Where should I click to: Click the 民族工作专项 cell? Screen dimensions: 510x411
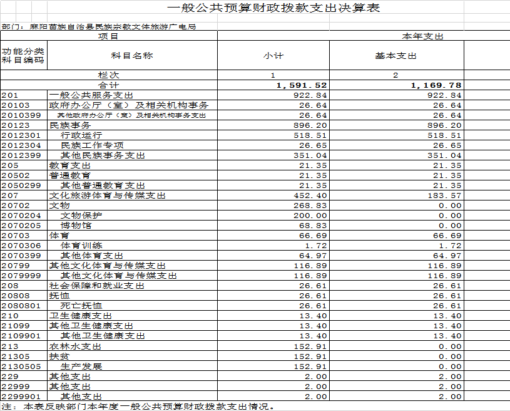coord(89,145)
